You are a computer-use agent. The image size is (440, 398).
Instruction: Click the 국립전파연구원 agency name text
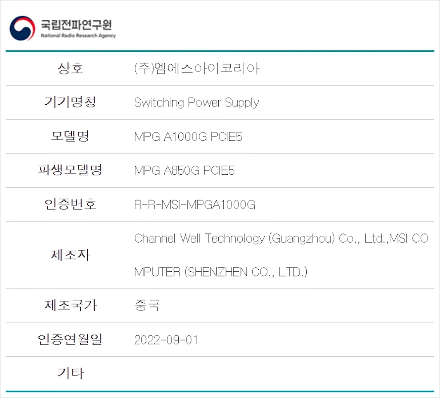(x=76, y=24)
